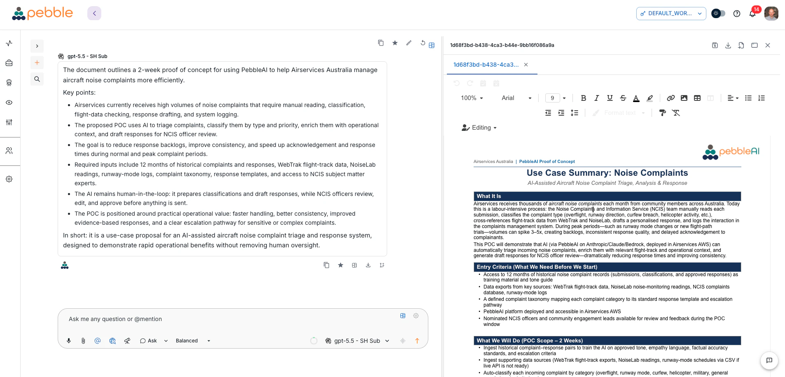The width and height of the screenshot is (785, 377).
Task: Click the font size 9 field
Action: [x=552, y=98]
